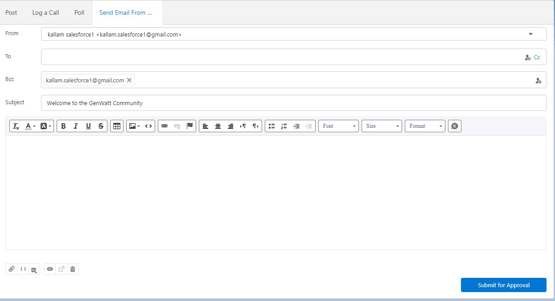555x301 pixels.
Task: Insert a bulleted list
Action: pyautogui.click(x=271, y=126)
